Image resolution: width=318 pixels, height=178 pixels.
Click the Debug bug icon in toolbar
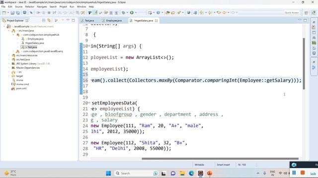coord(124,12)
